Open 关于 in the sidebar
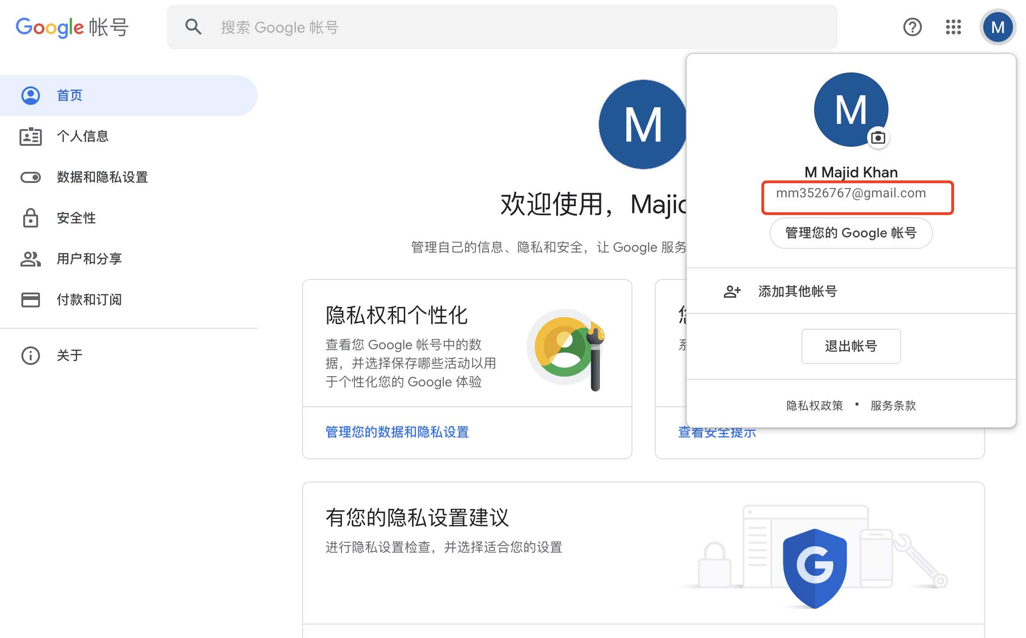This screenshot has width=1026, height=638. coord(128,356)
